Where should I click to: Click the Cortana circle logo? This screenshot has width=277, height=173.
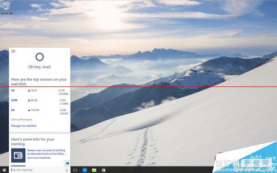pyautogui.click(x=40, y=57)
